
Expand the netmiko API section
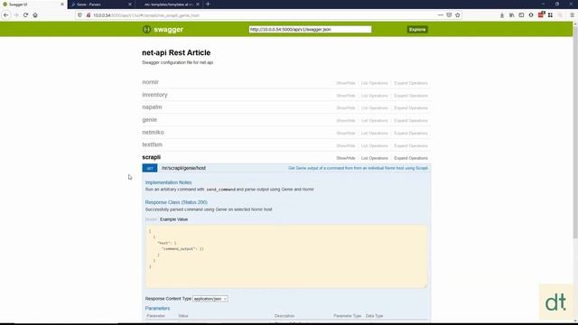[153, 133]
